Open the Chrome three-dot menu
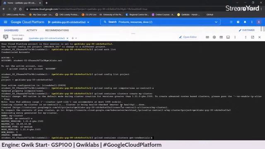Image resolution: width=265 pixels, height=149 pixels. click(261, 9)
